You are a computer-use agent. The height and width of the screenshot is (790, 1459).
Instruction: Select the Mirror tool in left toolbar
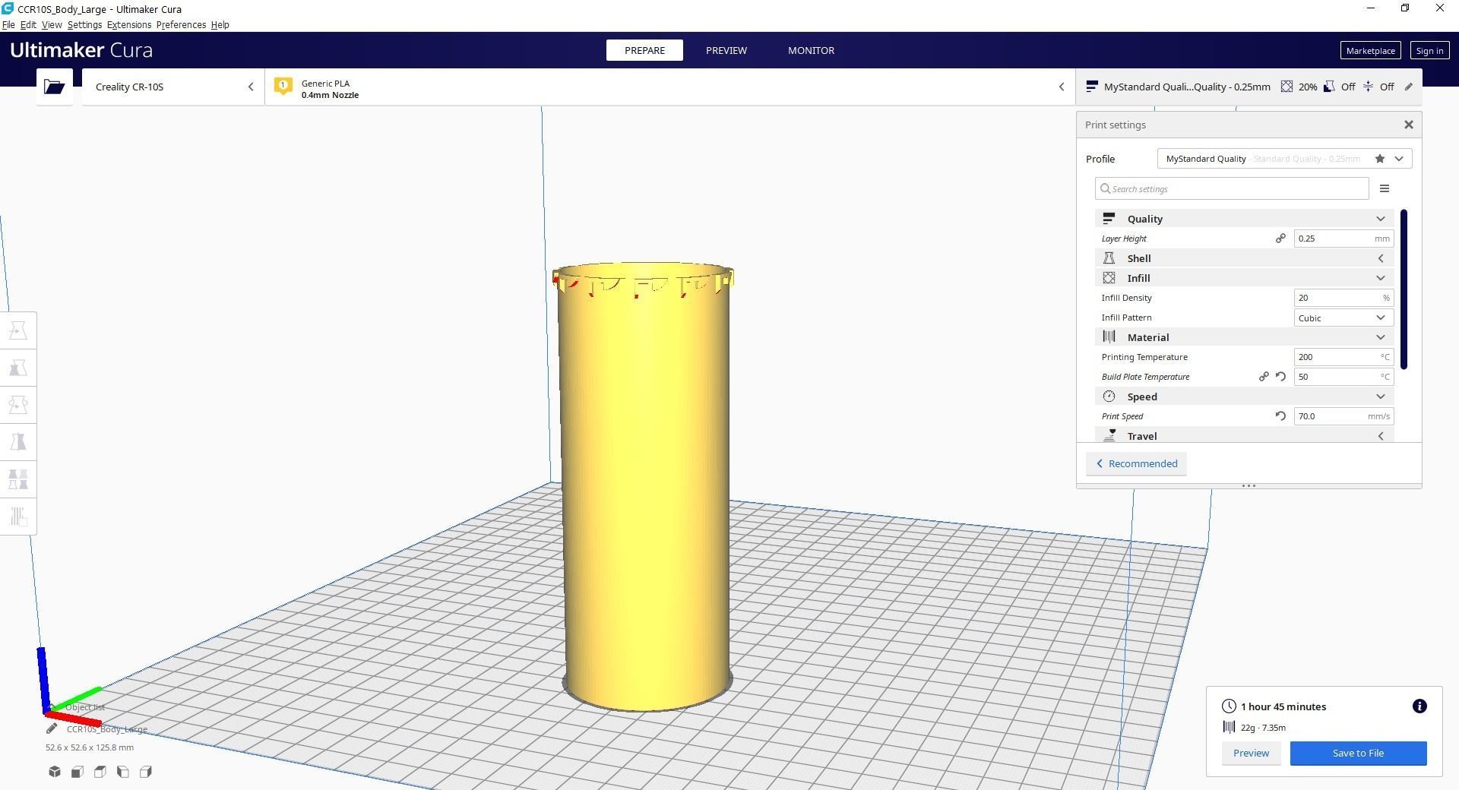tap(18, 442)
